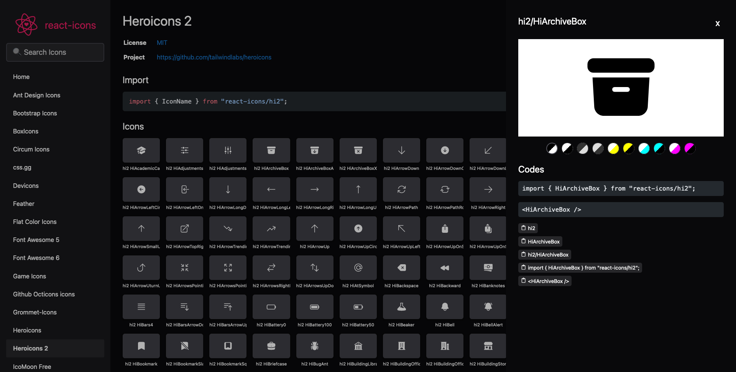Copy the hi2 package name
The width and height of the screenshot is (736, 372).
tap(528, 228)
